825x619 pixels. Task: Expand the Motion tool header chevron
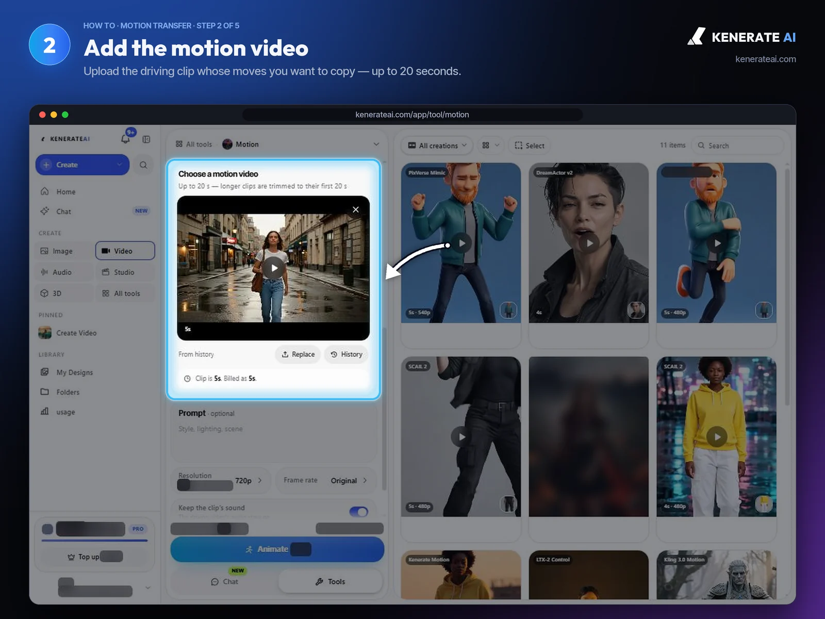click(x=376, y=144)
